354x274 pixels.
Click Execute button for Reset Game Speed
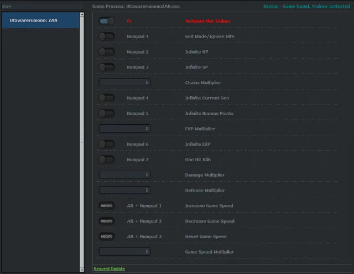tap(107, 236)
